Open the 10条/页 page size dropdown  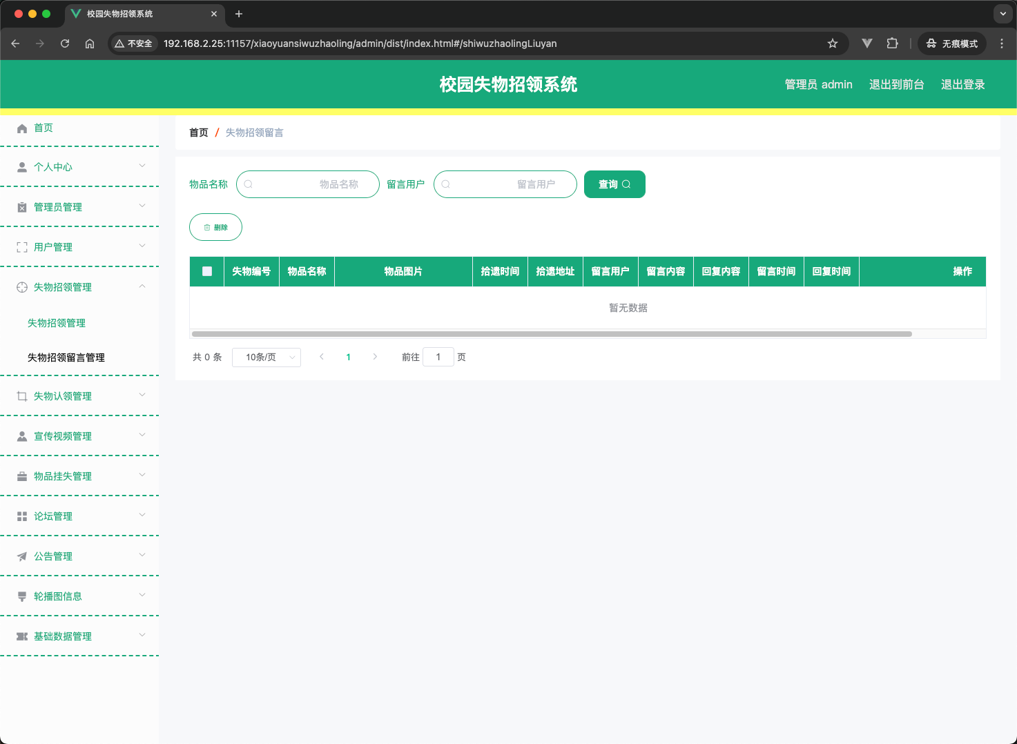(267, 357)
